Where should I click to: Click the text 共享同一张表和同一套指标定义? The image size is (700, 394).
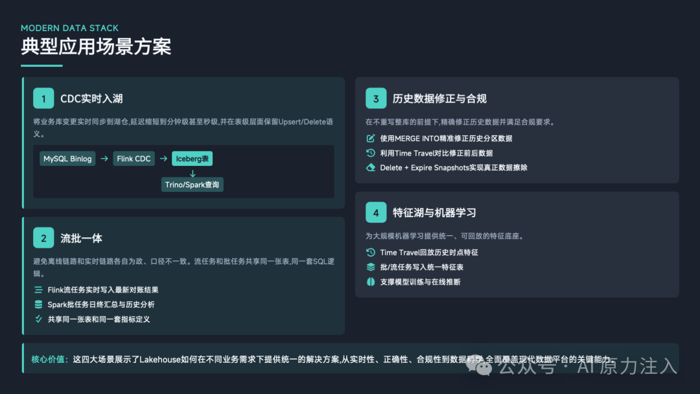point(99,319)
